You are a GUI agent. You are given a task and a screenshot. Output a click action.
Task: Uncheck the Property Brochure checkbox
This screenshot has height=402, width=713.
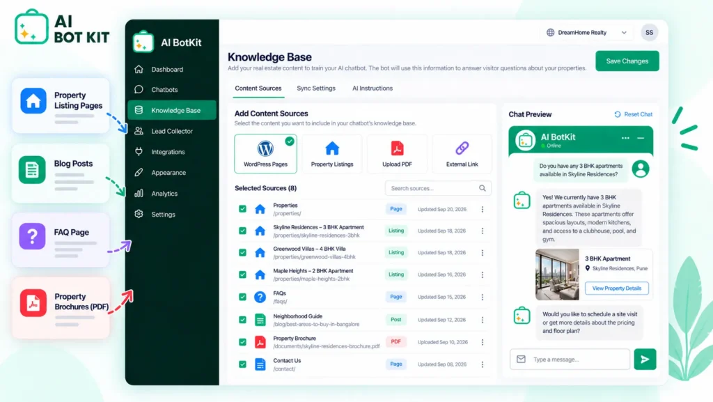[242, 342]
